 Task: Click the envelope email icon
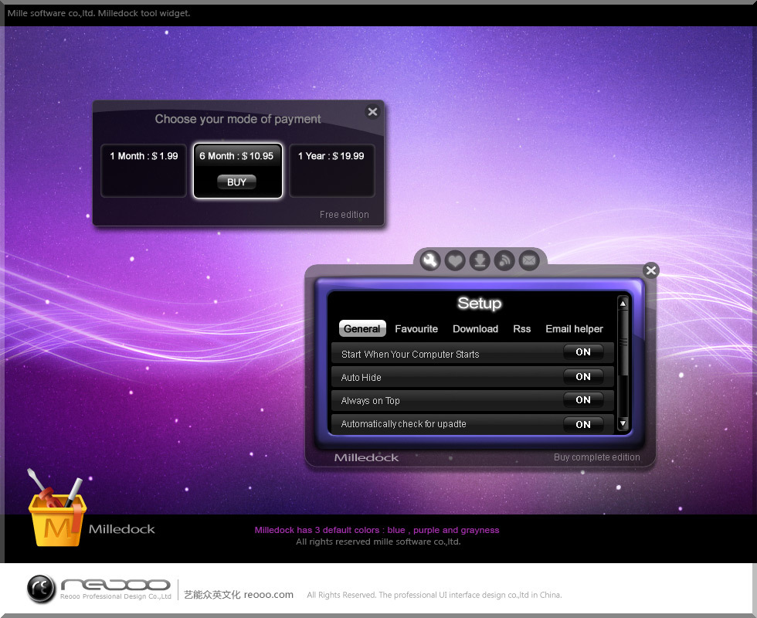(x=528, y=261)
